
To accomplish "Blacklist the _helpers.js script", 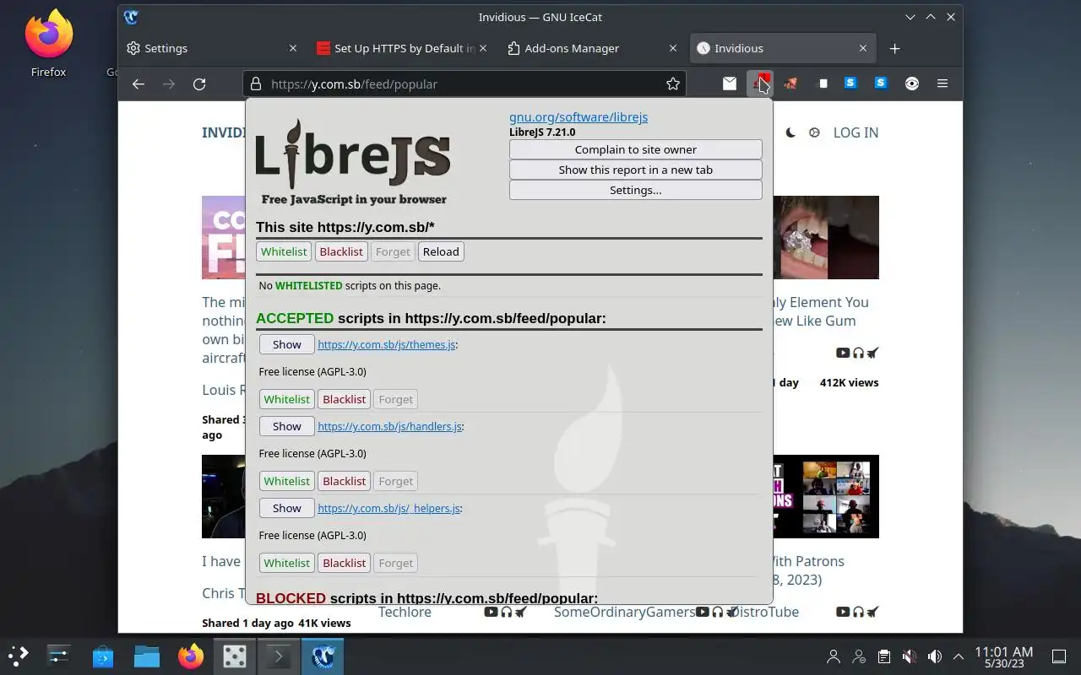I will coord(345,563).
